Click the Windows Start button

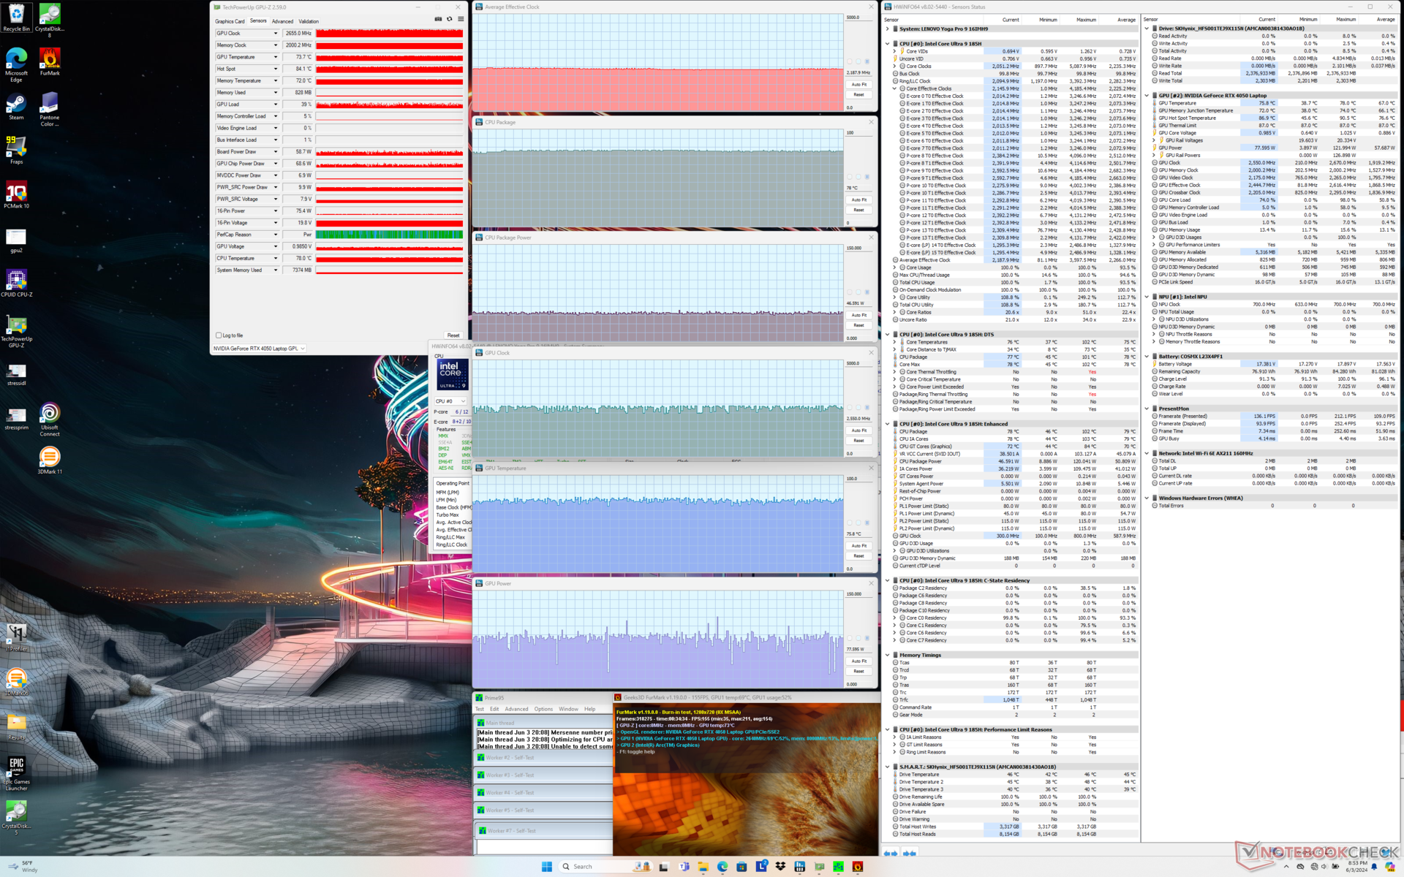[x=546, y=866]
